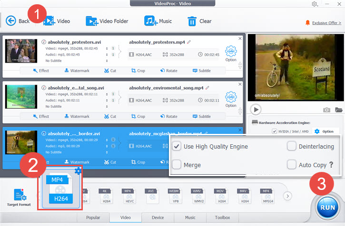Image resolution: width=345 pixels, height=226 pixels.
Task: Crop the environmental song video
Action: coord(138,116)
